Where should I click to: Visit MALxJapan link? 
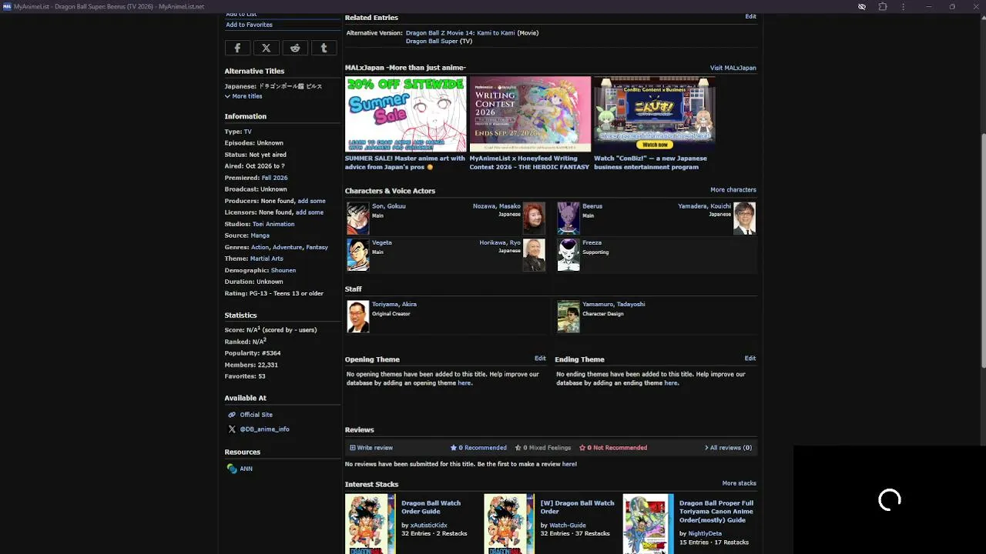pos(733,68)
